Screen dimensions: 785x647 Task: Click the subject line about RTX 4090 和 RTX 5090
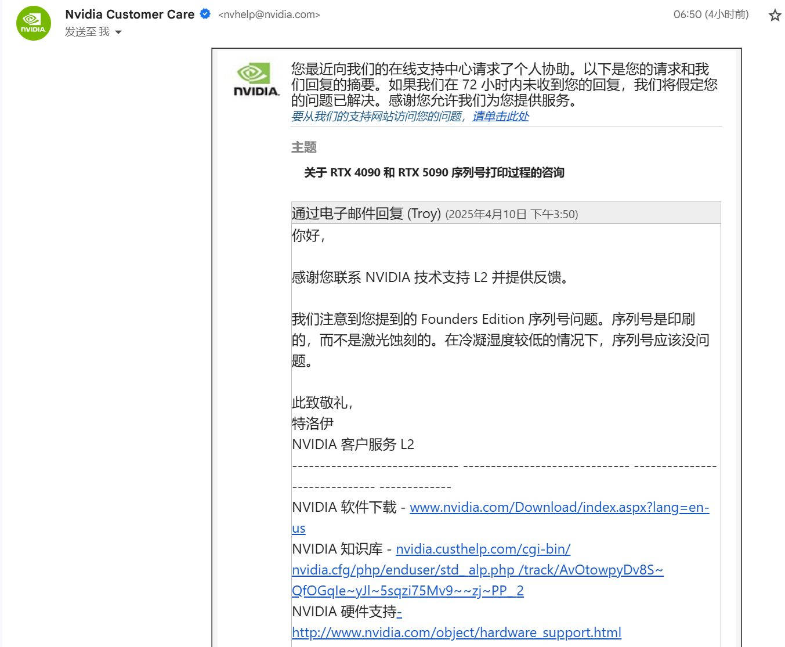point(434,172)
